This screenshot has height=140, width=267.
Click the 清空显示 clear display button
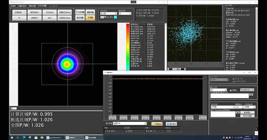click(x=171, y=123)
